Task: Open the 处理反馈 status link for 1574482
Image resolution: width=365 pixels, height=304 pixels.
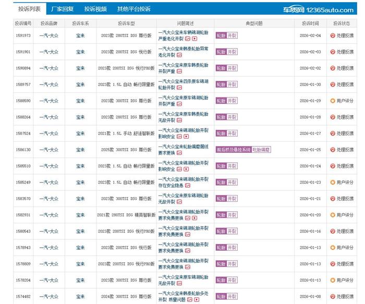Action: click(x=345, y=297)
